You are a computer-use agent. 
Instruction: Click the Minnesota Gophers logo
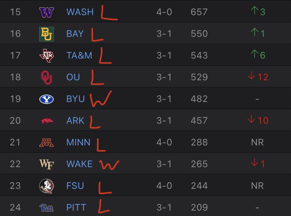[47, 142]
